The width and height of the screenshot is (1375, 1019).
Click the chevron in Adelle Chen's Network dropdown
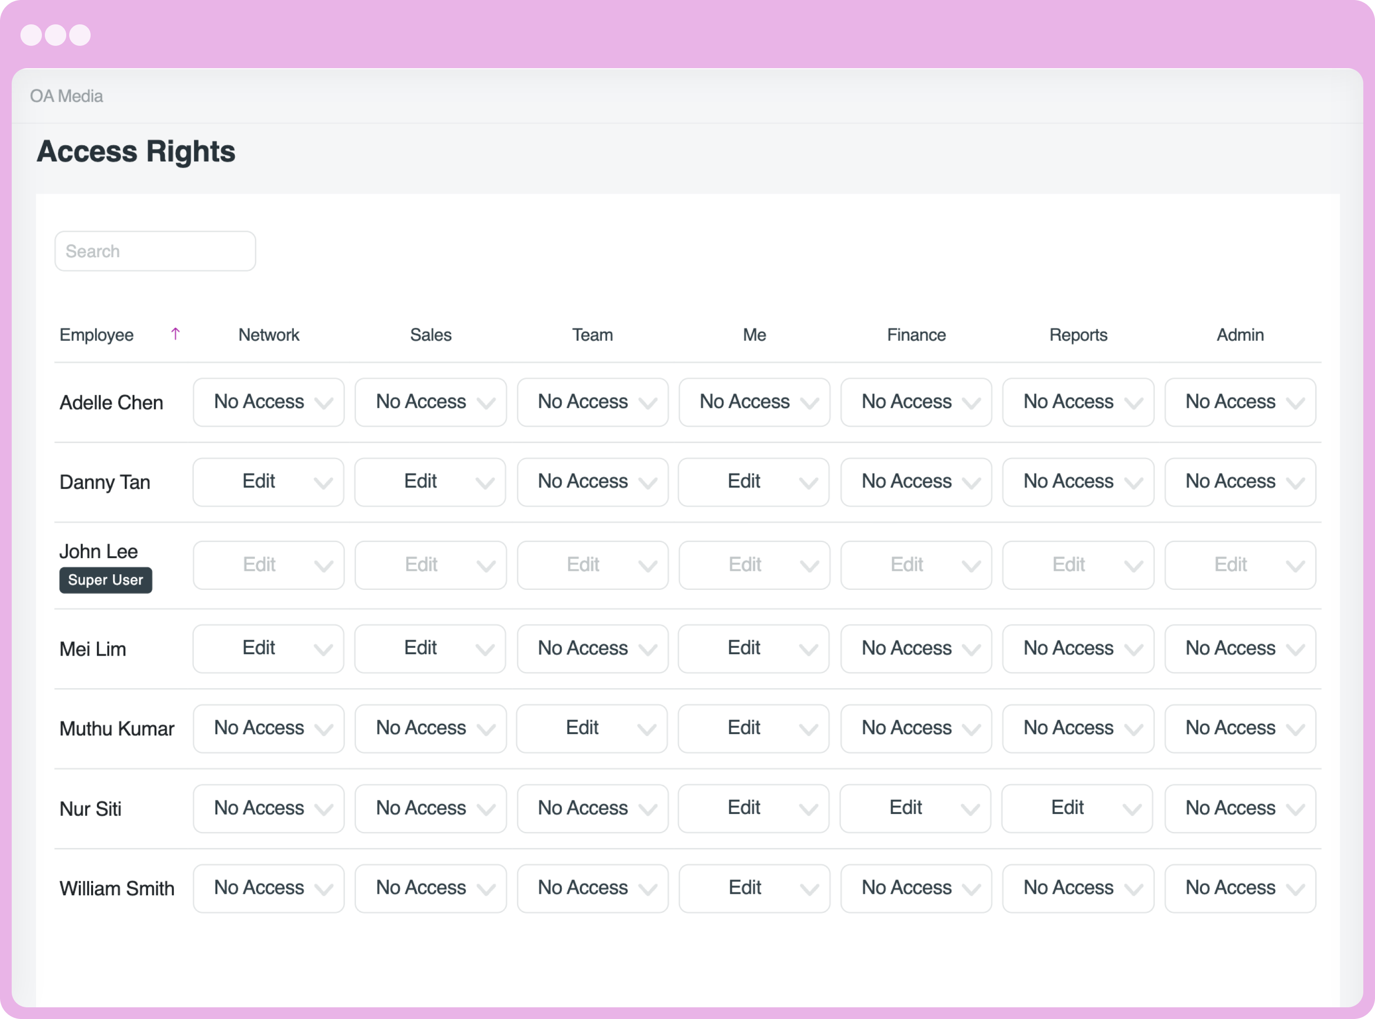point(323,403)
